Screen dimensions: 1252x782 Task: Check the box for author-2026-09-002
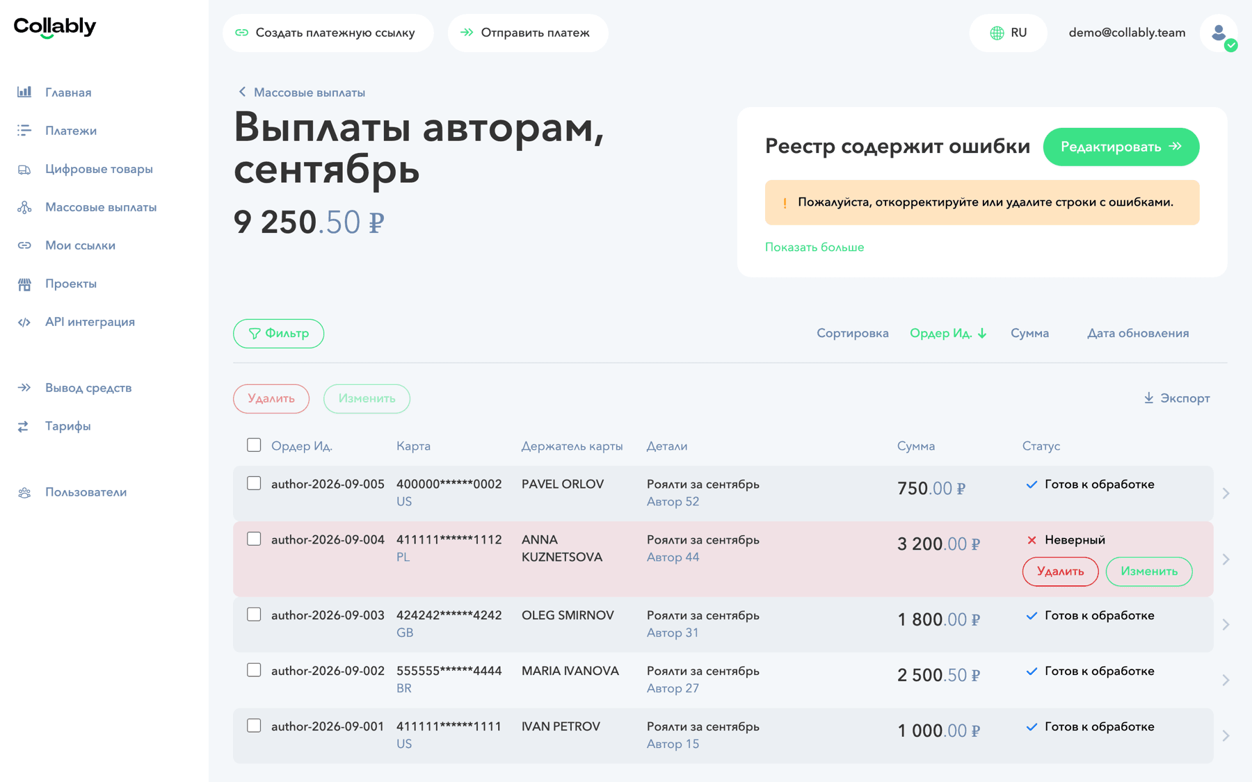[x=254, y=670]
